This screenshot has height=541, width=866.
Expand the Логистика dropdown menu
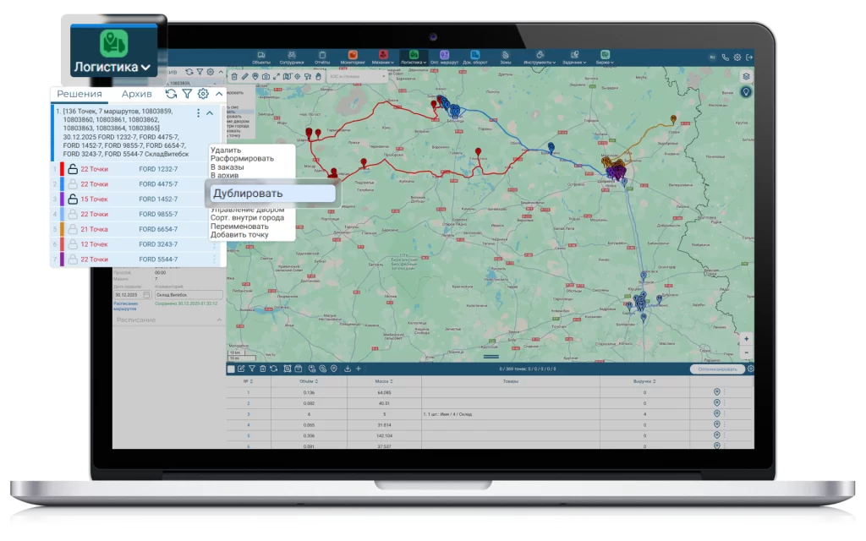tap(113, 66)
